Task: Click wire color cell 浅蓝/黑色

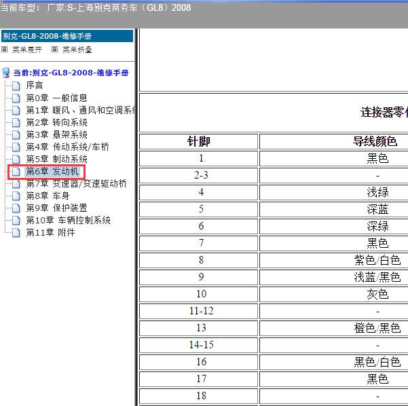Action: click(334, 277)
